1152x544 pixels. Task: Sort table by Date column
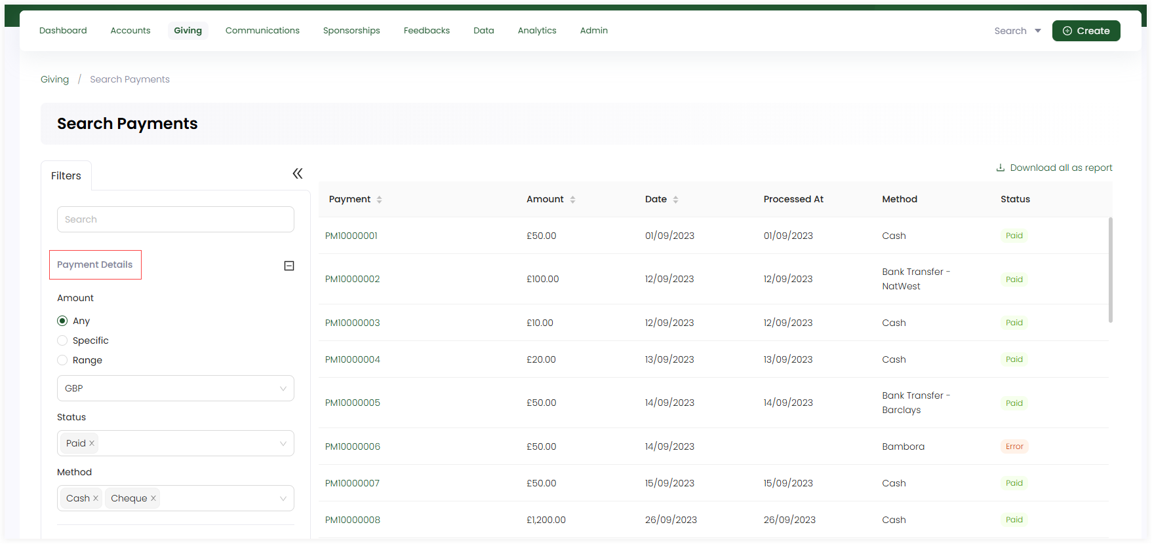pyautogui.click(x=675, y=200)
